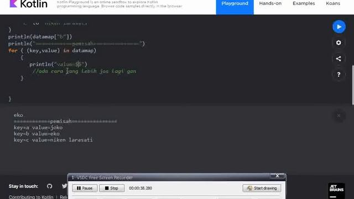The width and height of the screenshot is (354, 199).
Task: Click the code editor vertical scrollbar
Action: coord(352,85)
